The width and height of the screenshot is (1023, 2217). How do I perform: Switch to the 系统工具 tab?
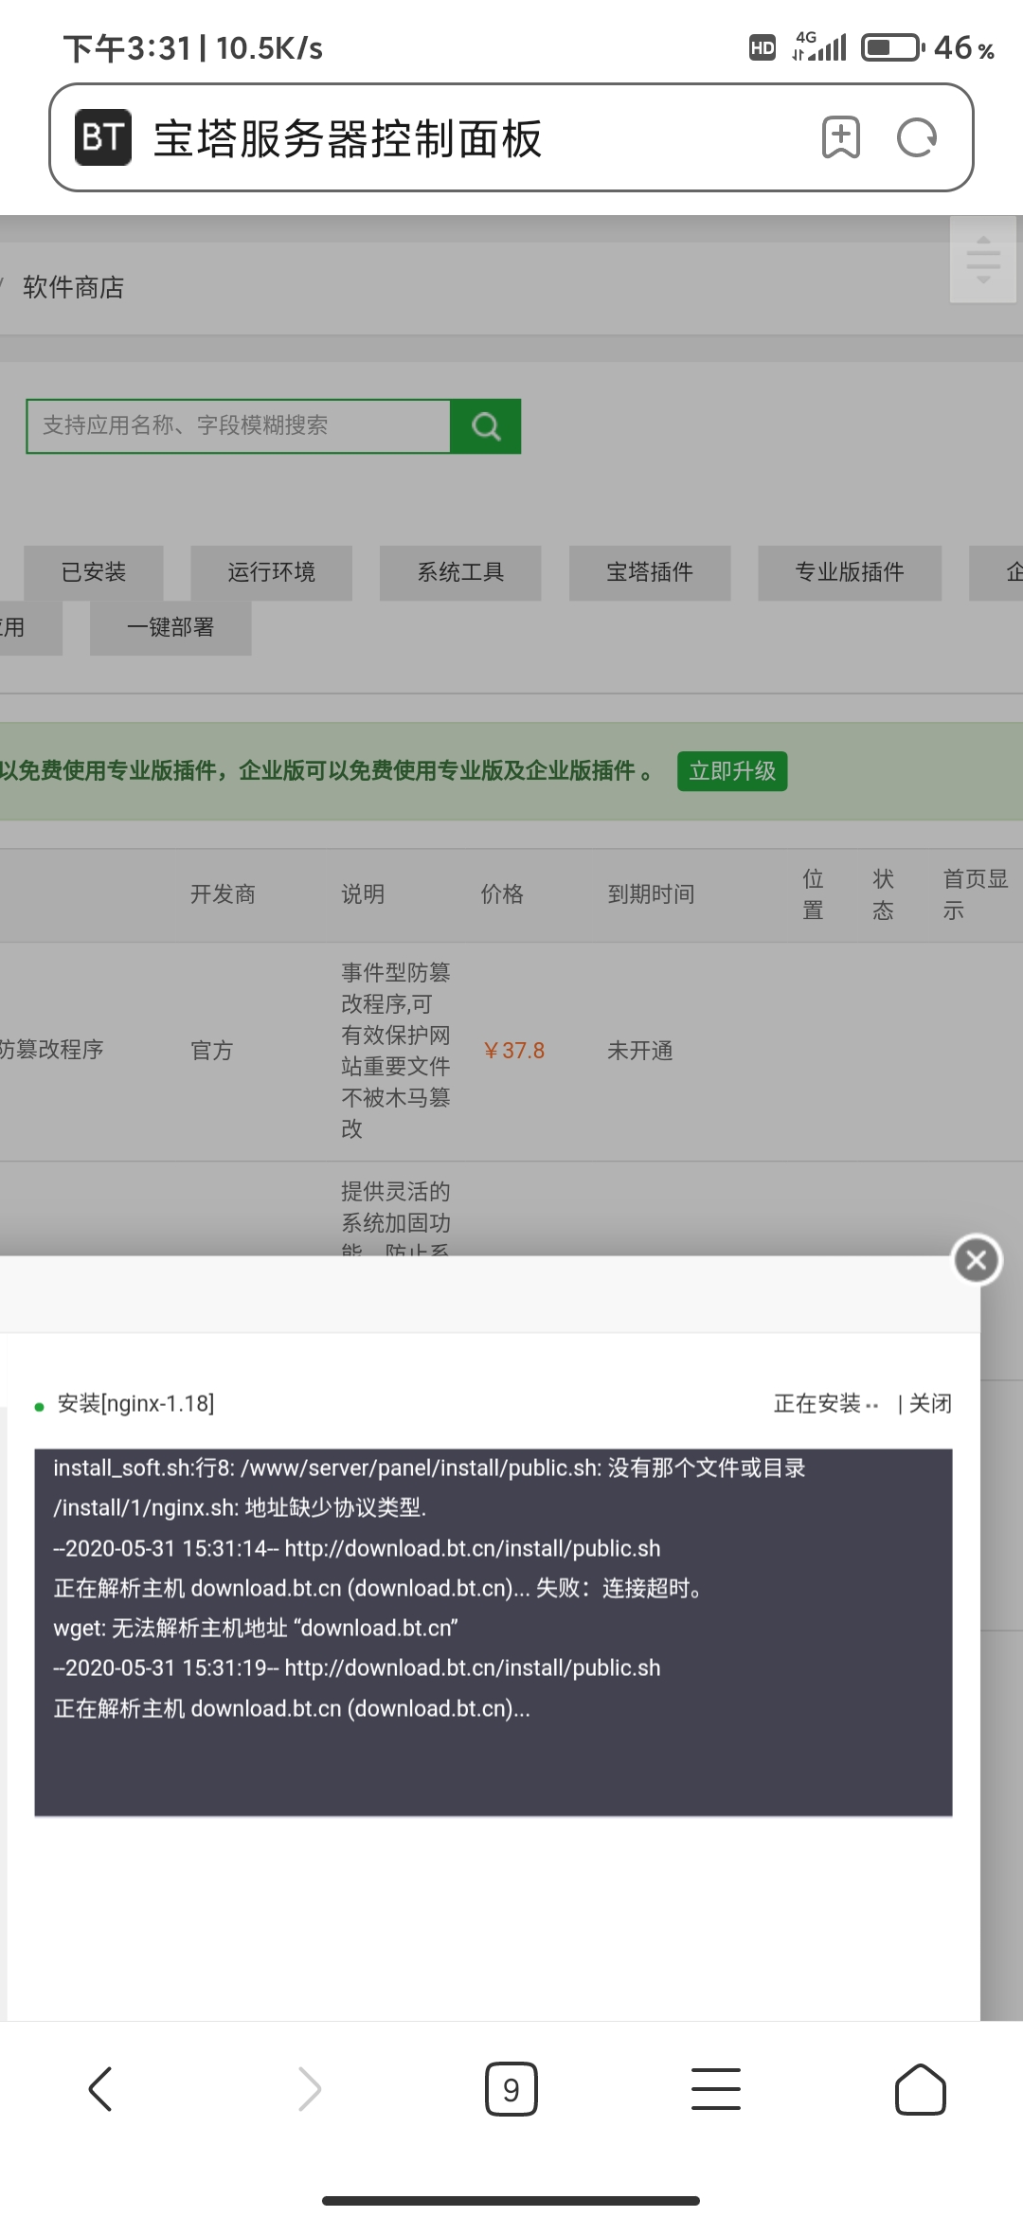tap(460, 572)
